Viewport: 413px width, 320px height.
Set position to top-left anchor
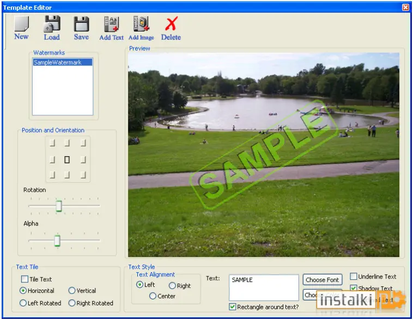tap(52, 143)
